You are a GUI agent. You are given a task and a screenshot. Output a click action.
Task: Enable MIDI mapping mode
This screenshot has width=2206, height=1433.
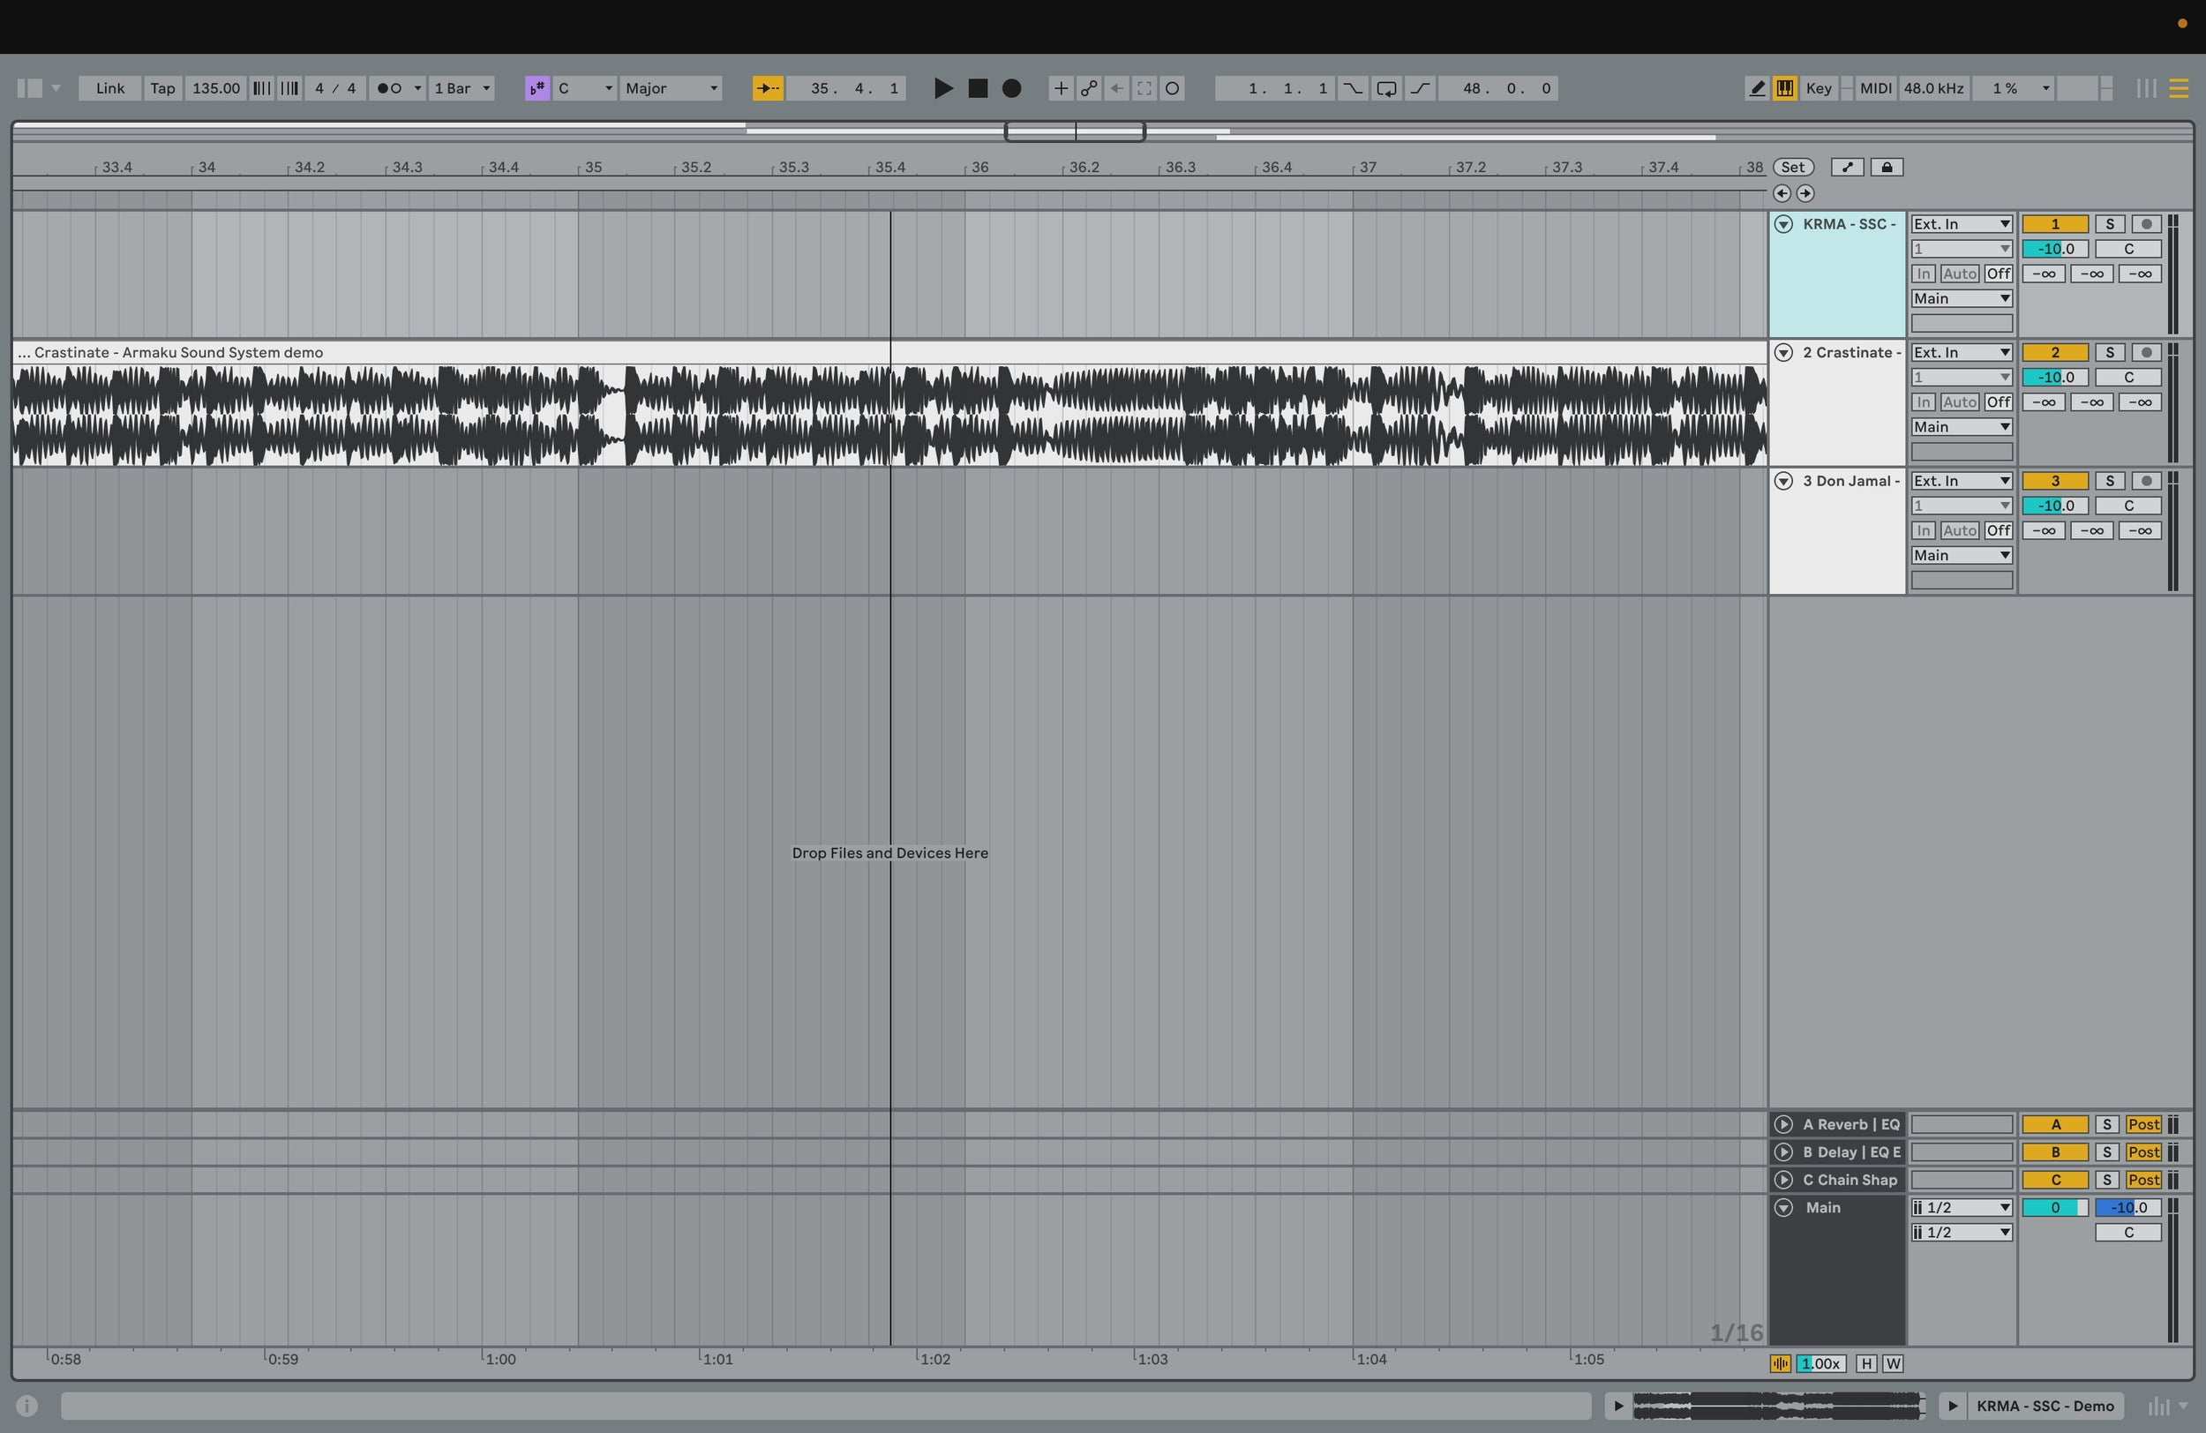[1875, 88]
